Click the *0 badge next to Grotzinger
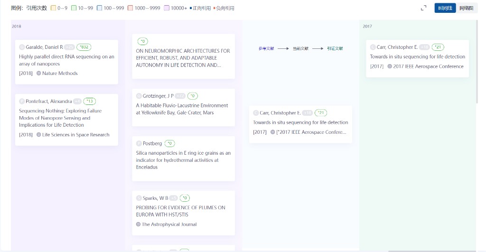This screenshot has width=486, height=252. (193, 96)
